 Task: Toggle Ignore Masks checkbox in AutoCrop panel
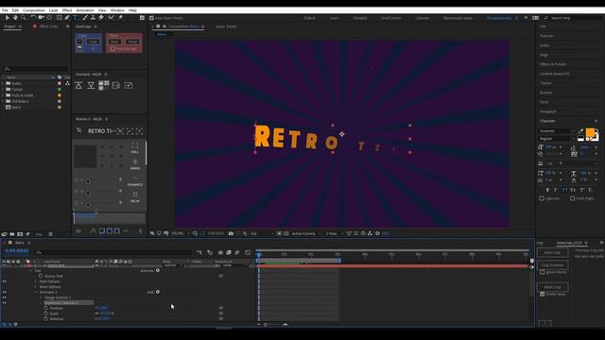(543, 272)
